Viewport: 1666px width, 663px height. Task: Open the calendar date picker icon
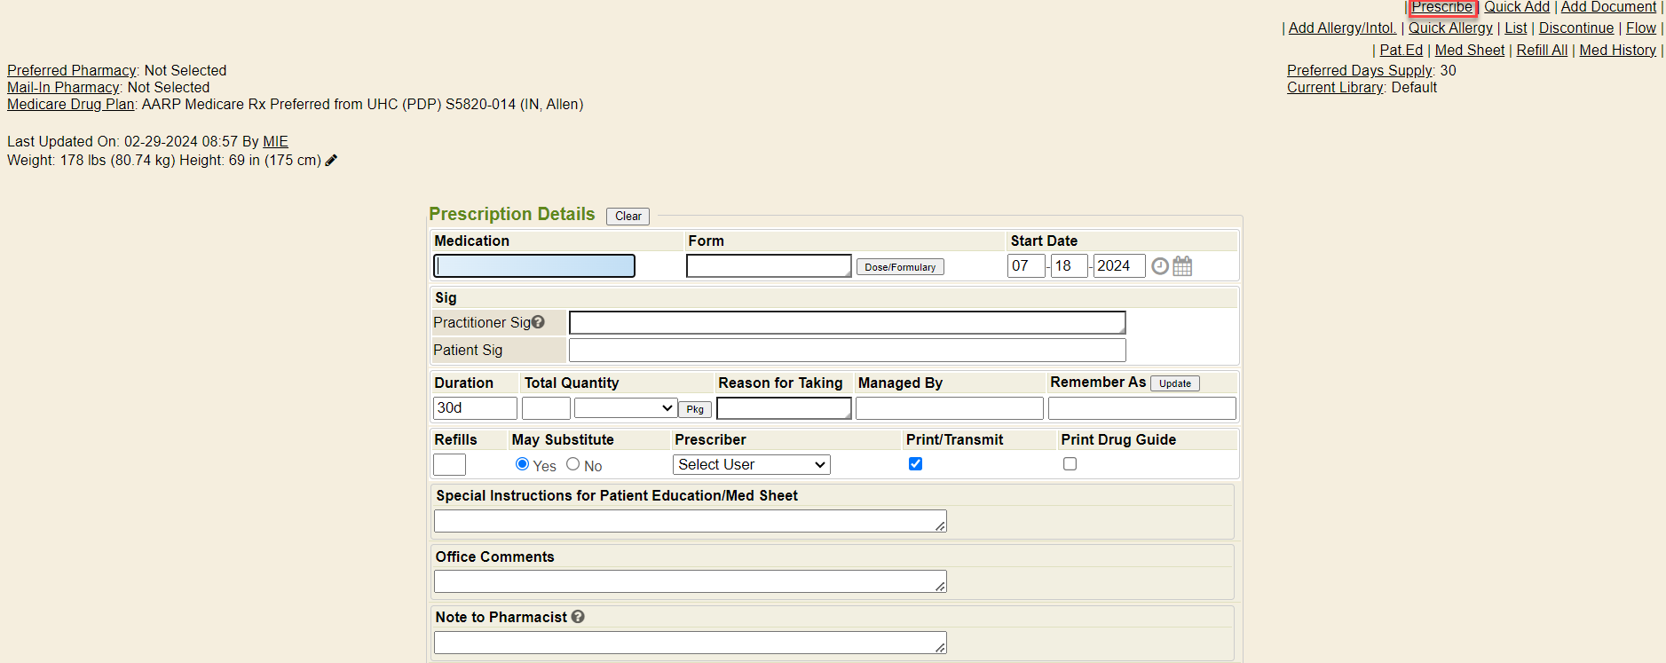click(1182, 266)
